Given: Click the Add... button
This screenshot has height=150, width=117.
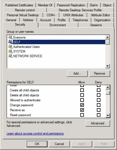Looking at the screenshot, I should 77,73.
